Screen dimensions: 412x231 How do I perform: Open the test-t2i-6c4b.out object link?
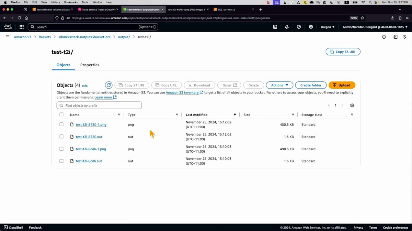89,161
